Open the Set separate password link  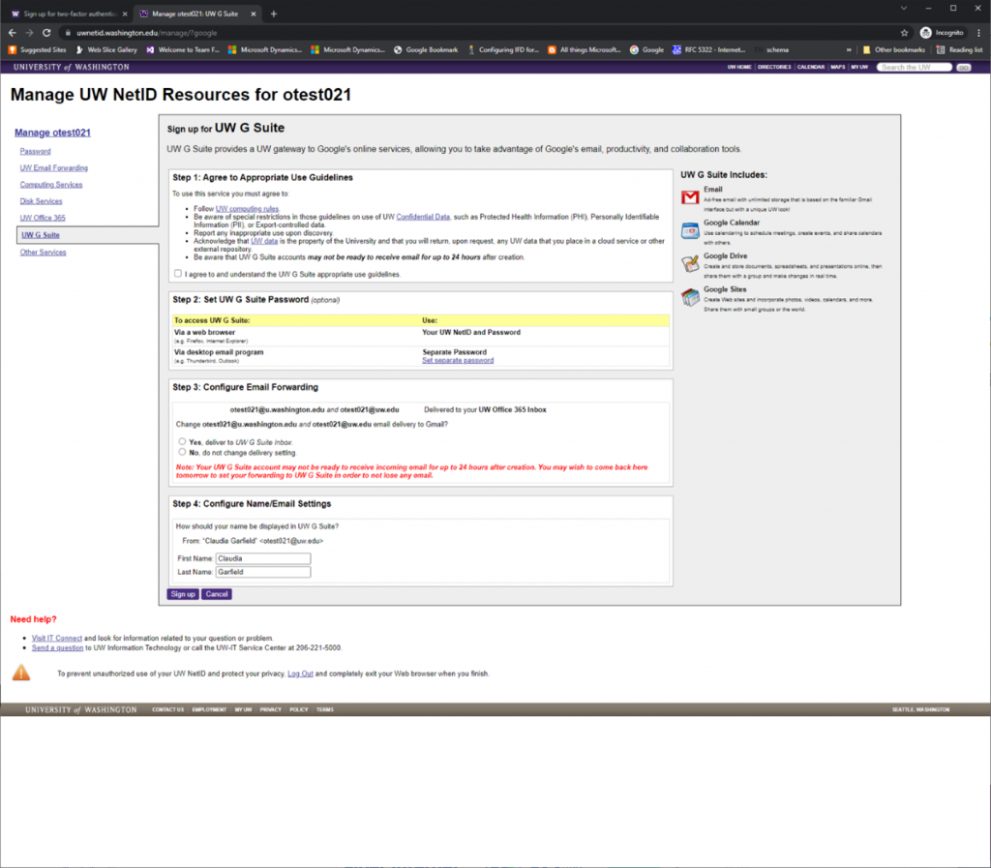(458, 360)
